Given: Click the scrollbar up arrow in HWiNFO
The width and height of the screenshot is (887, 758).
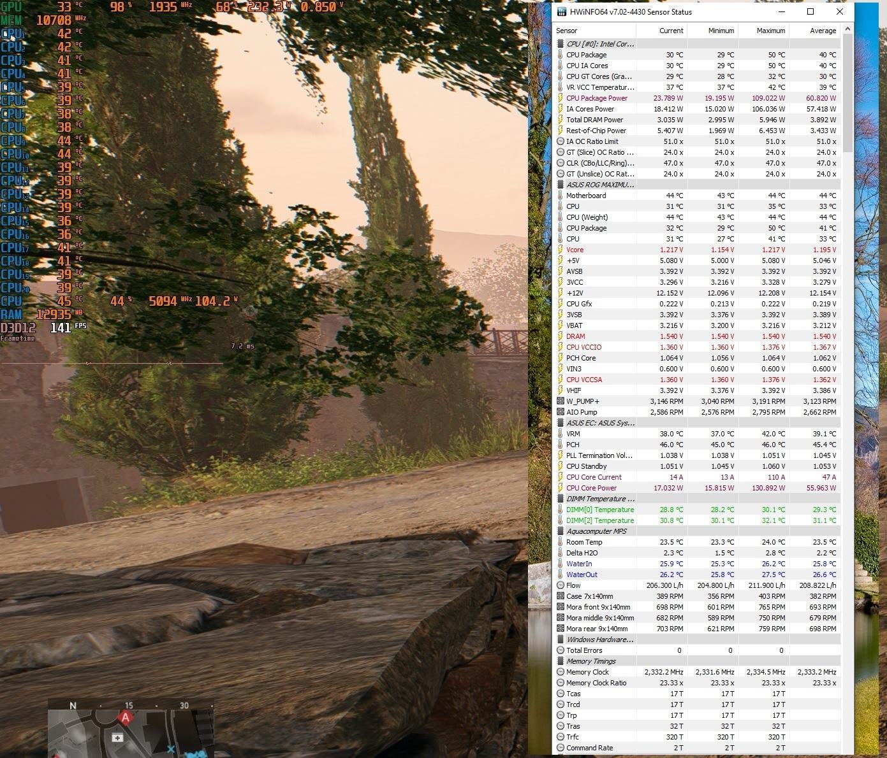Looking at the screenshot, I should 847,29.
